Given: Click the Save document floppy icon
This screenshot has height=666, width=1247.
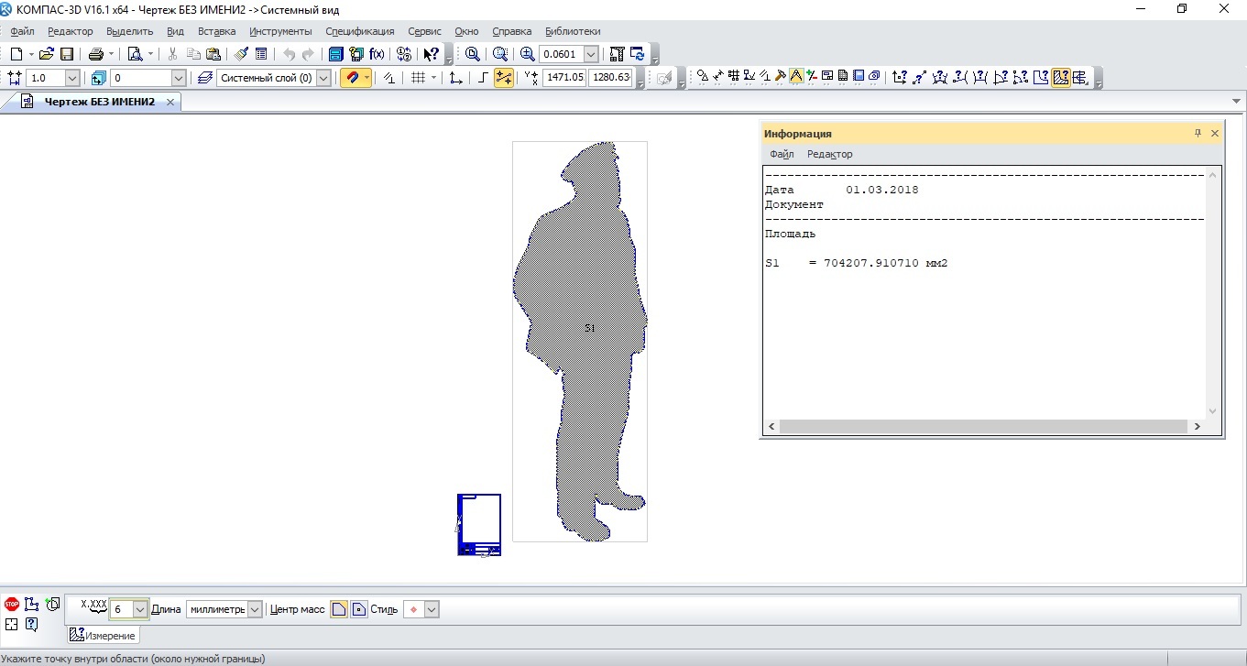Looking at the screenshot, I should tap(67, 54).
